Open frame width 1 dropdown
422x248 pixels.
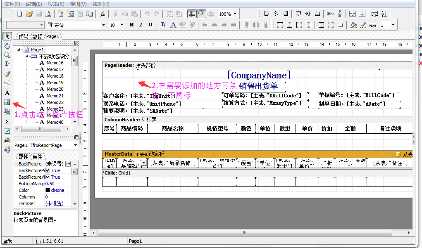[x=393, y=25]
